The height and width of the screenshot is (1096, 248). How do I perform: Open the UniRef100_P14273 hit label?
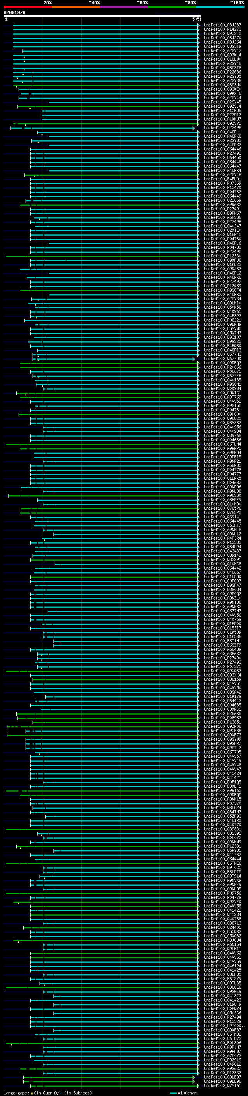point(222,30)
